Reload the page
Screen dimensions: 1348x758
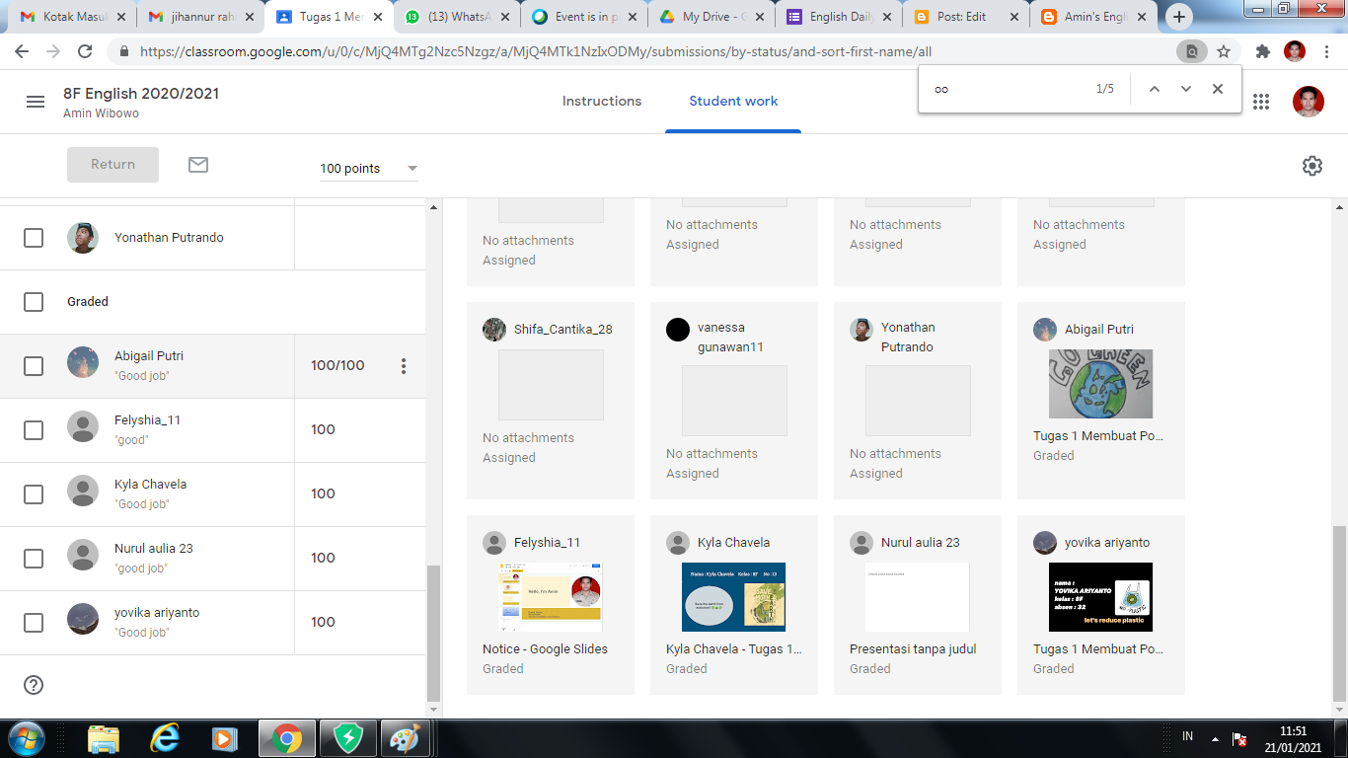85,51
